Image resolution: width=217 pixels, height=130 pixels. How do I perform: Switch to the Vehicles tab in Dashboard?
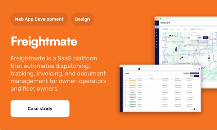click(172, 29)
